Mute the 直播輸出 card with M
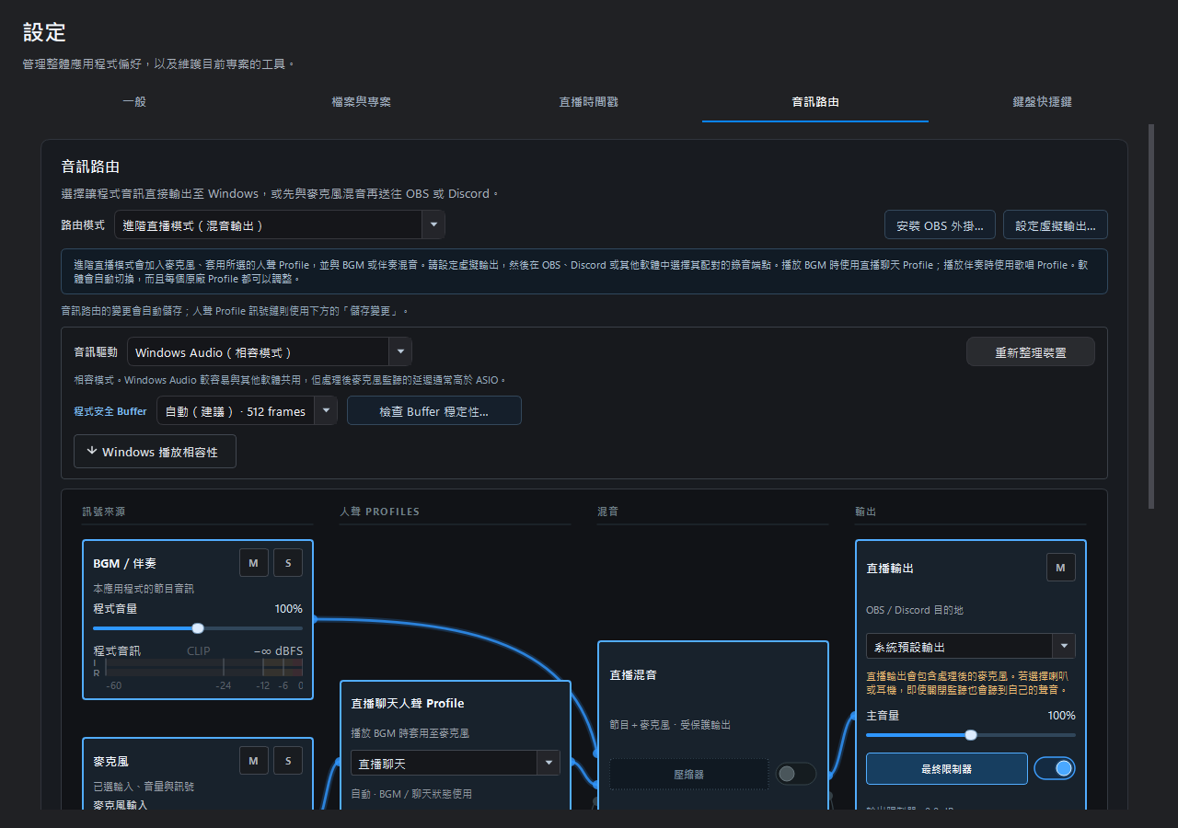 (x=1060, y=568)
